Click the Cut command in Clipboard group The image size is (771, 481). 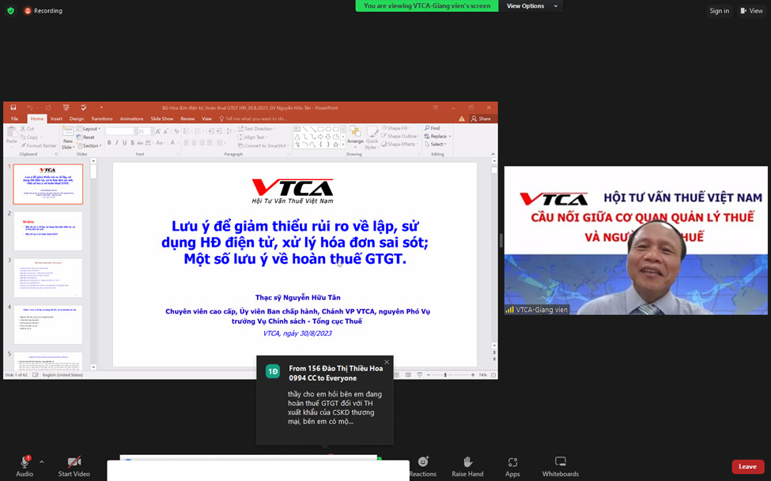point(28,129)
